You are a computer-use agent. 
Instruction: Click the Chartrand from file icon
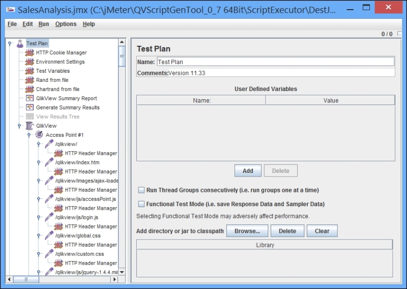[x=30, y=89]
